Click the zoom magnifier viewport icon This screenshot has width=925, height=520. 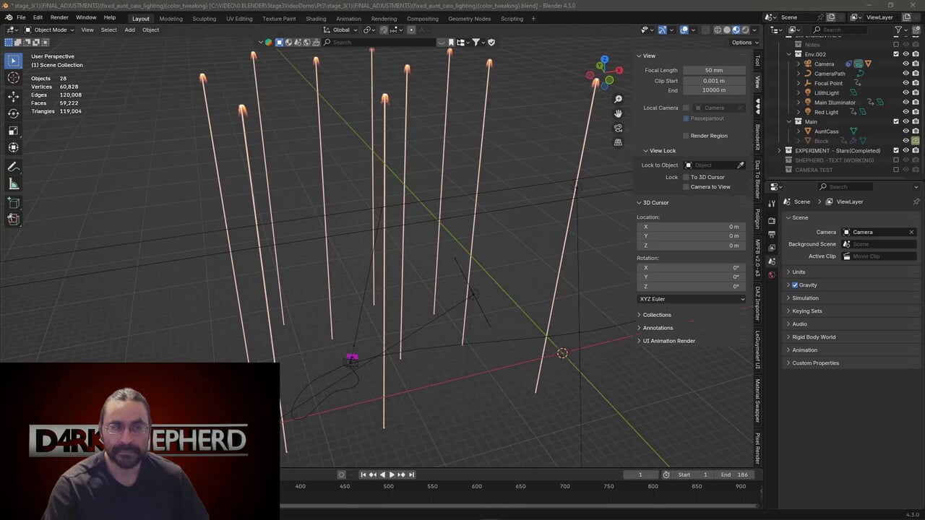click(x=618, y=99)
